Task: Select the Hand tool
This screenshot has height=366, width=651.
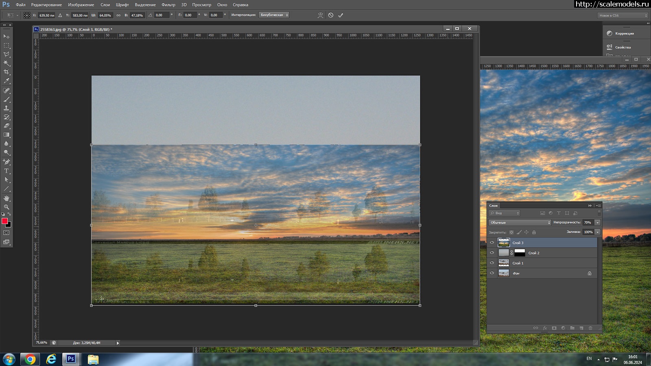Action: click(7, 198)
